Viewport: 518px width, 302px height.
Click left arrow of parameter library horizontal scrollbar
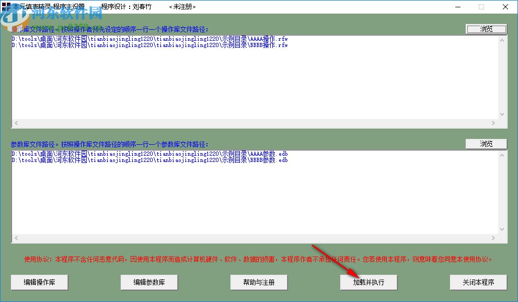16,238
